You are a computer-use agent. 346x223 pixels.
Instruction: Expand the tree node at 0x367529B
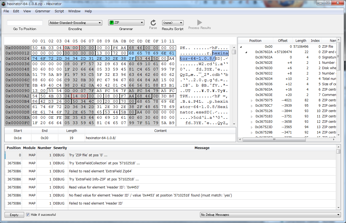(x=252, y=132)
